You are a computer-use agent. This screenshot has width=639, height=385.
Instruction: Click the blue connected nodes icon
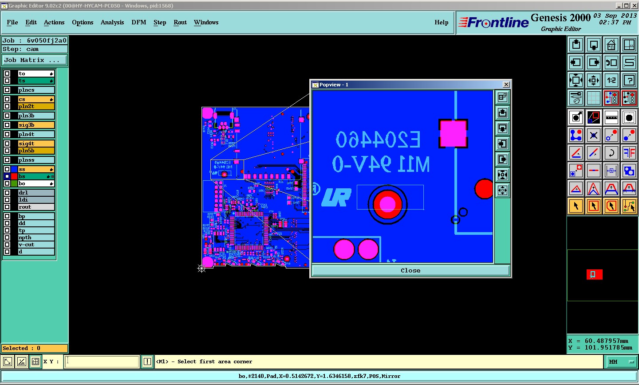(x=576, y=135)
